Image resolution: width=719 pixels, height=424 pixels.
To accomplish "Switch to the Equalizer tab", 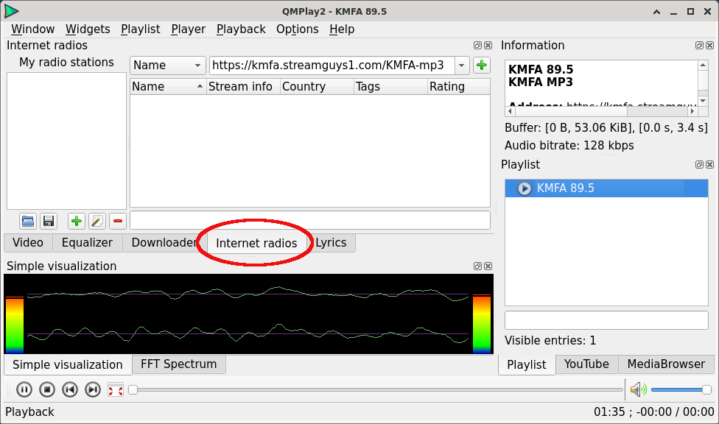I will coord(87,242).
